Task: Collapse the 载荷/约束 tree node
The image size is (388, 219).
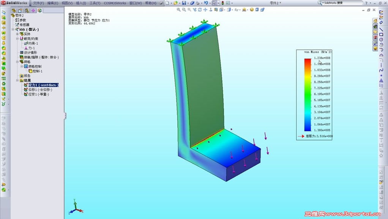Action: coord(17,39)
